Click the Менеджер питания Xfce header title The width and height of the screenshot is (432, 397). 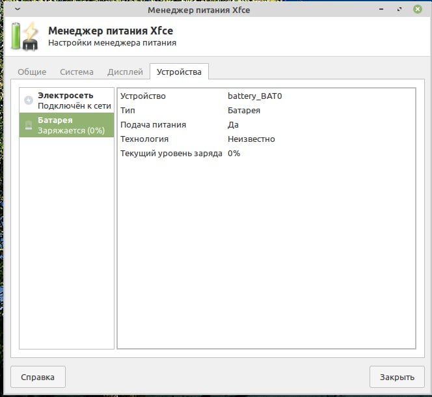111,31
